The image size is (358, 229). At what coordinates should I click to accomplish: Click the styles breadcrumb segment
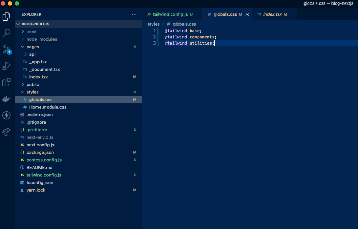(x=153, y=24)
